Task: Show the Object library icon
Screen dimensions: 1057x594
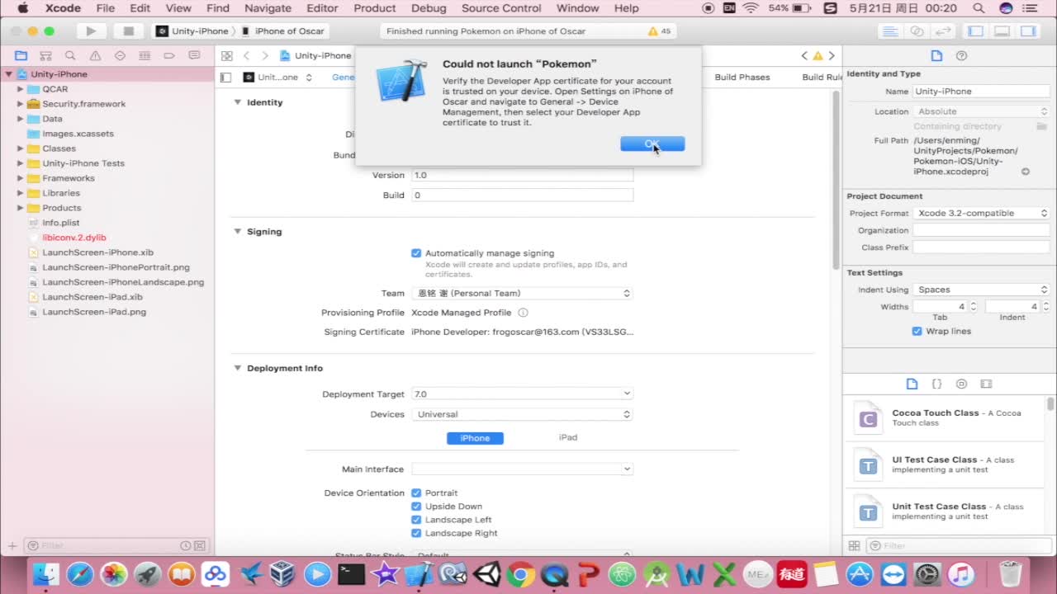Action: pyautogui.click(x=961, y=384)
